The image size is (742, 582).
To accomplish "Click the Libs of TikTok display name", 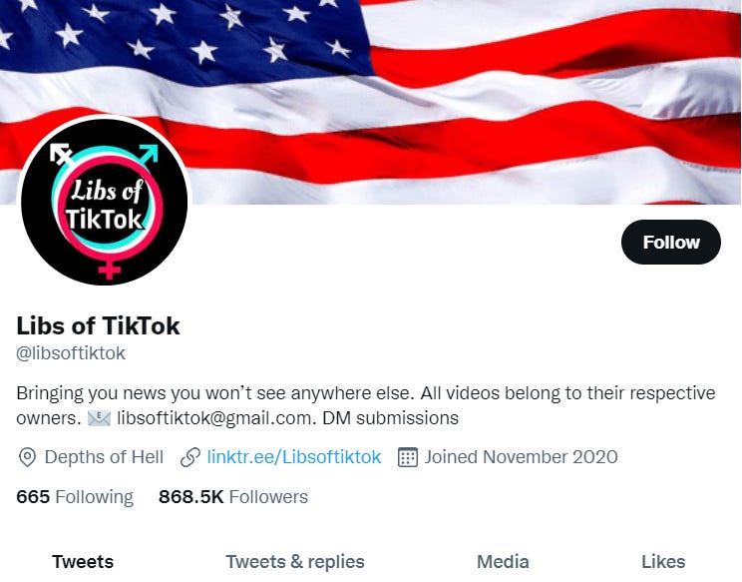I will click(x=98, y=325).
